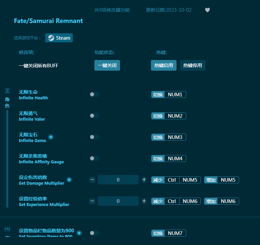Viewport: 260px width, 245px height.
Task: Click the Fate/Samurai Remnant title
Action: click(x=49, y=21)
